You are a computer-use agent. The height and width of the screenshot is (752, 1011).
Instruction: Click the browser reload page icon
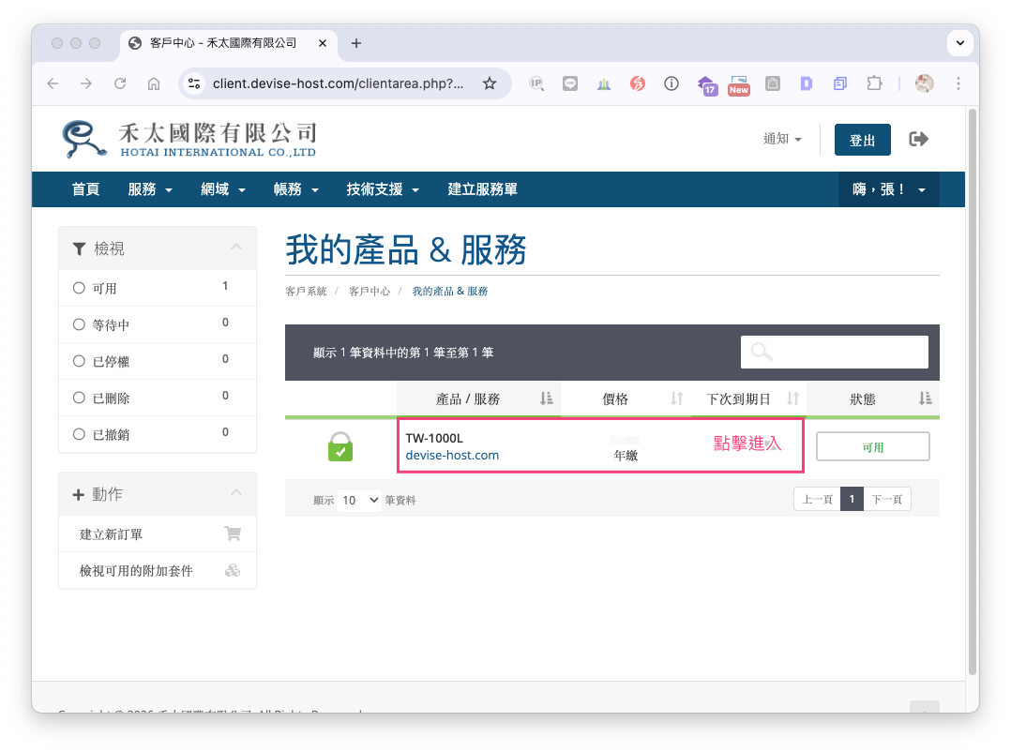pos(120,83)
